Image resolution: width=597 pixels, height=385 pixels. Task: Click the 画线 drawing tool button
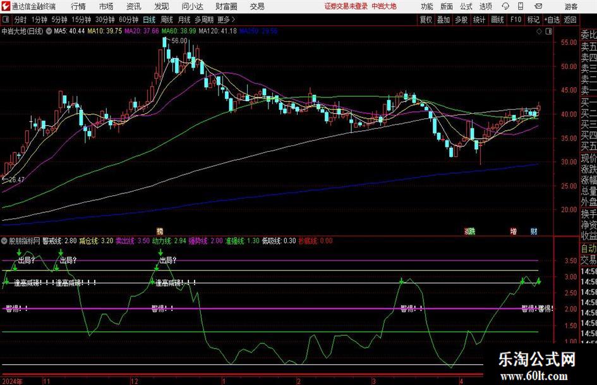point(497,20)
